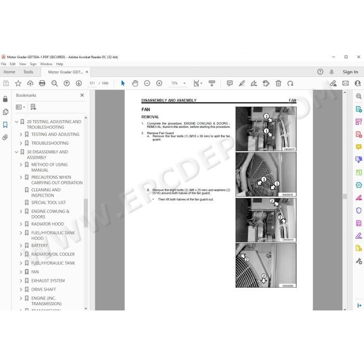Send file by email envelope icon
This screenshot has height=364, width=364.
click(x=345, y=83)
